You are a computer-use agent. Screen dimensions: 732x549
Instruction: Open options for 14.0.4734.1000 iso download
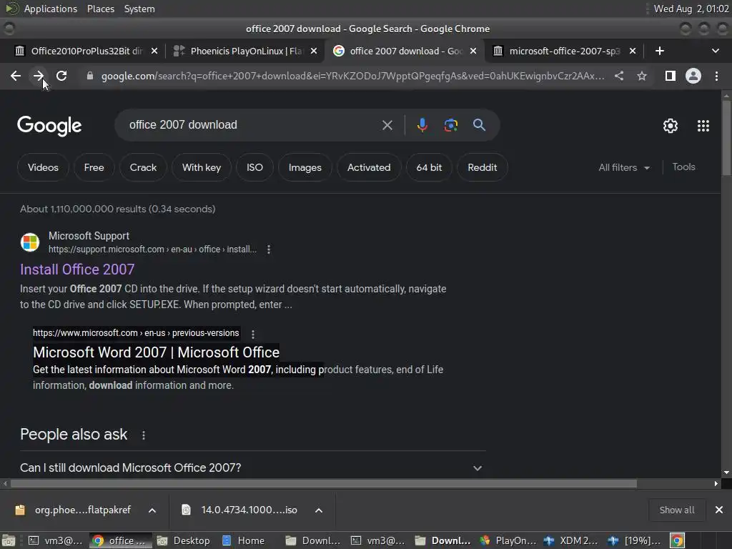coord(318,510)
